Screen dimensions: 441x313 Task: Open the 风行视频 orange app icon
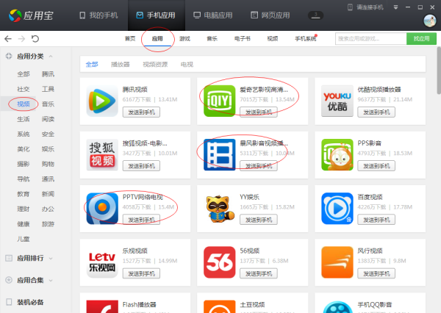(x=337, y=262)
